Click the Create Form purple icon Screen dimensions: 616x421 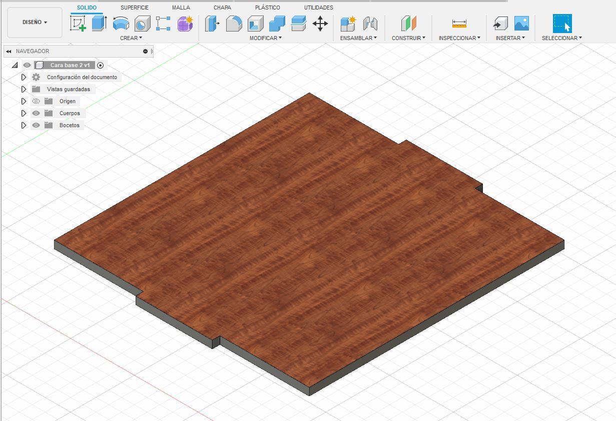click(185, 24)
